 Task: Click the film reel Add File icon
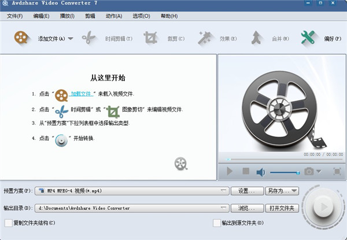click(x=21, y=38)
